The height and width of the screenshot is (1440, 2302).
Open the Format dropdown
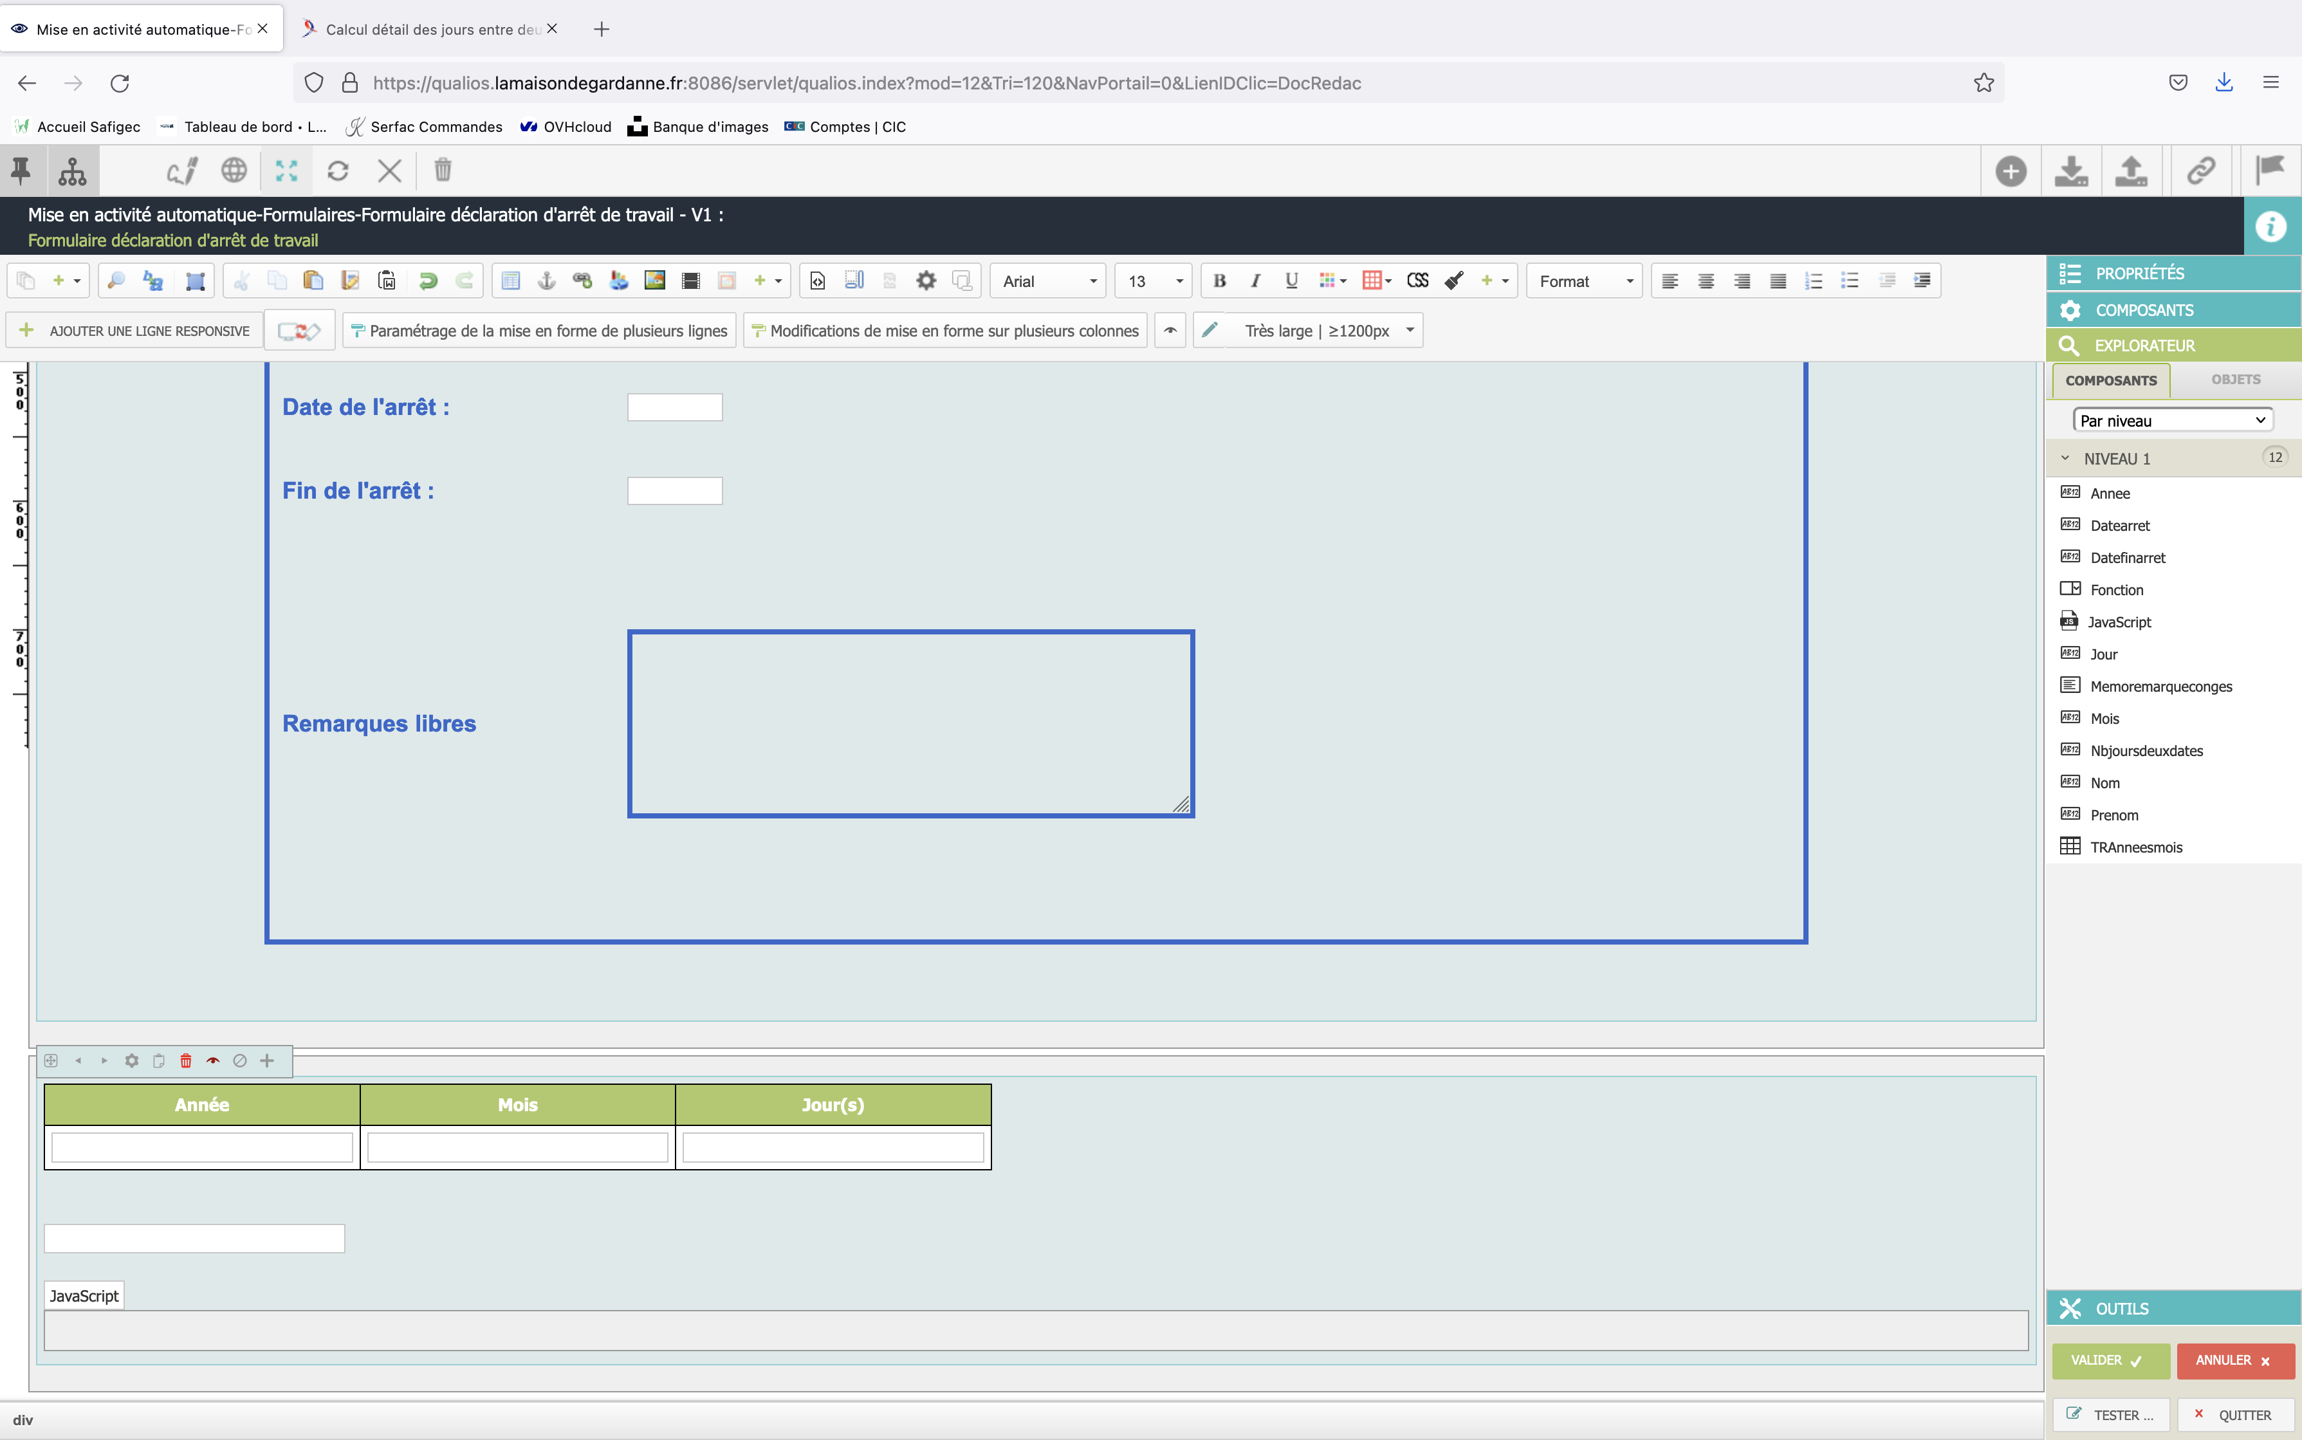[x=1584, y=281]
